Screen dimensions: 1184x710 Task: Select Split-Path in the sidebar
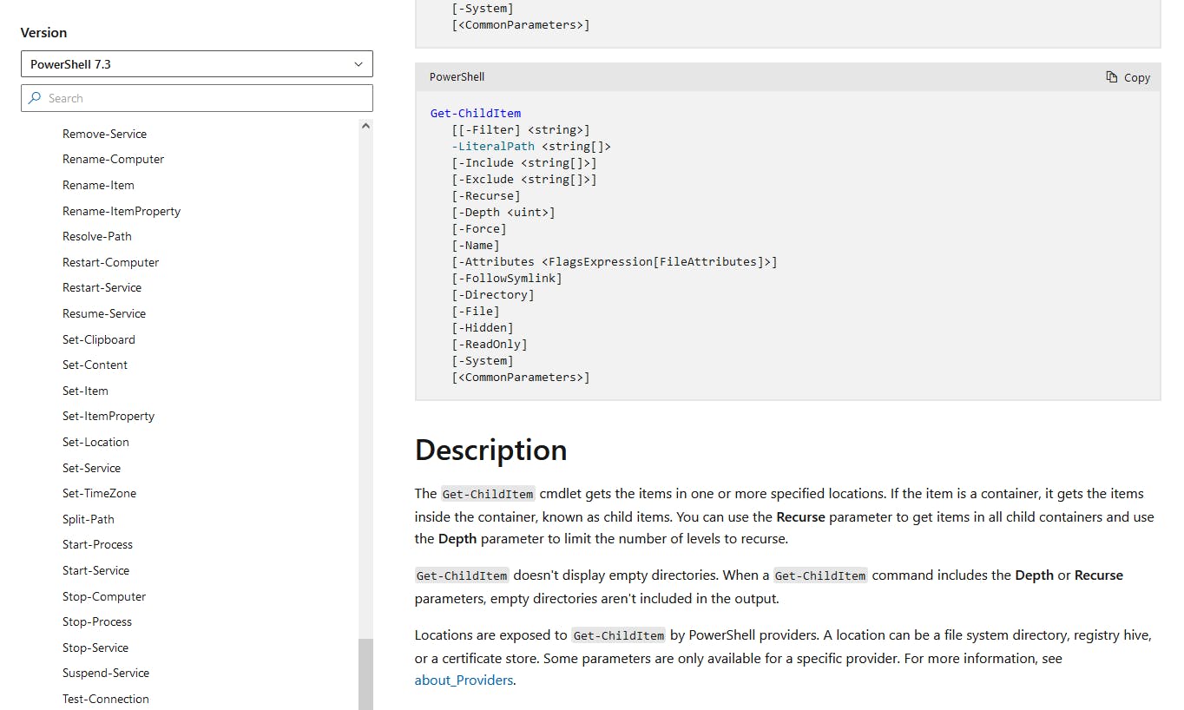(x=89, y=519)
